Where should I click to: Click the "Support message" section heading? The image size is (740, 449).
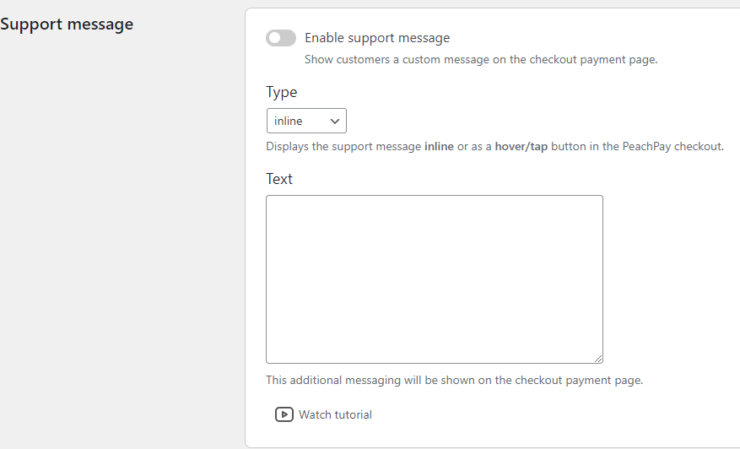click(67, 24)
